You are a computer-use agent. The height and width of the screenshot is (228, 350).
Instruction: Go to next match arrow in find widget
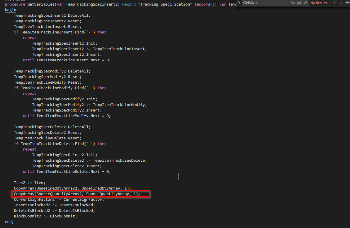tap(341, 3)
